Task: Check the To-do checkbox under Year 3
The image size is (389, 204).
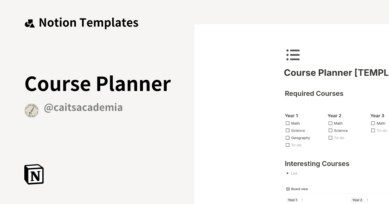Action: pyautogui.click(x=373, y=130)
